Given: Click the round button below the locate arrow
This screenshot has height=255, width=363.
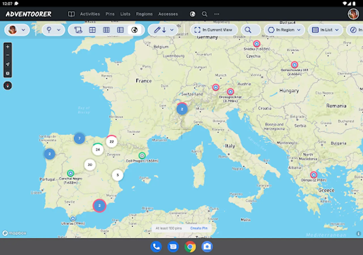Looking at the screenshot, I should pyautogui.click(x=8, y=73).
